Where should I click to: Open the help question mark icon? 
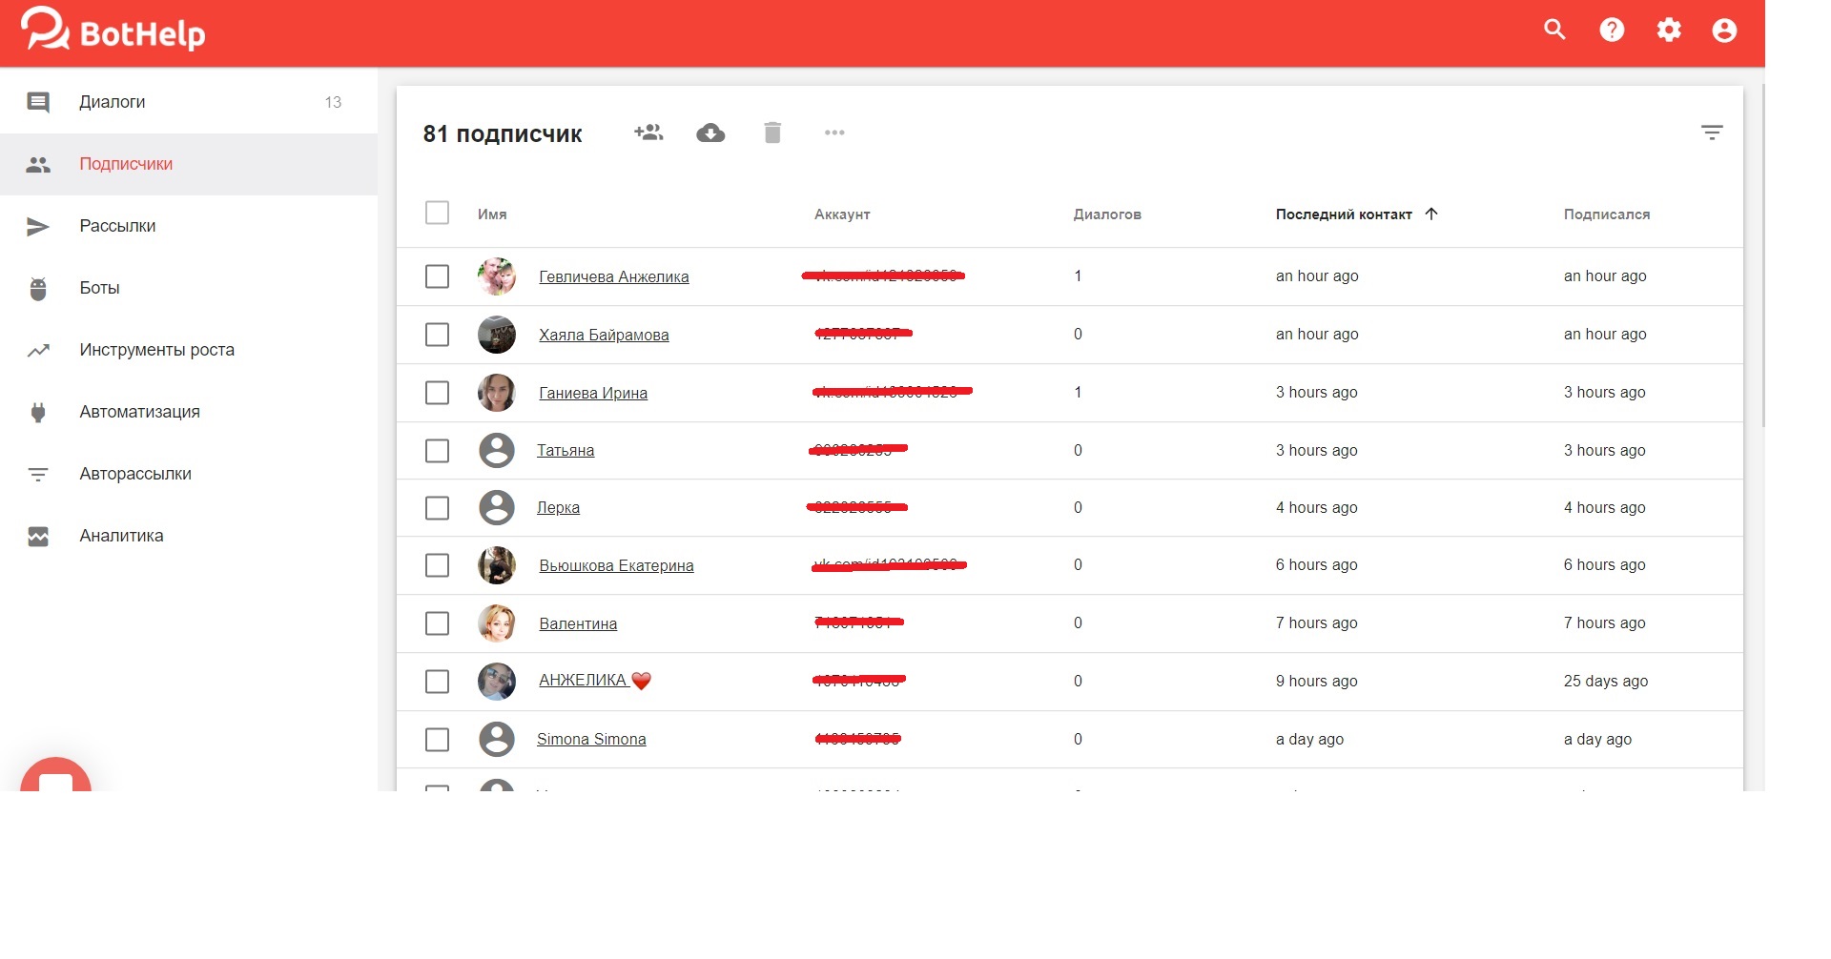1612,31
